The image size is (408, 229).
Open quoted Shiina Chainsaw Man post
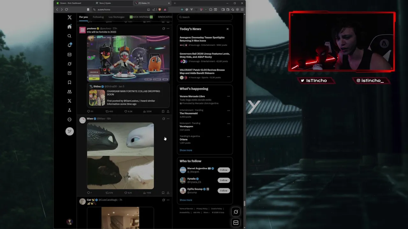[x=128, y=95]
